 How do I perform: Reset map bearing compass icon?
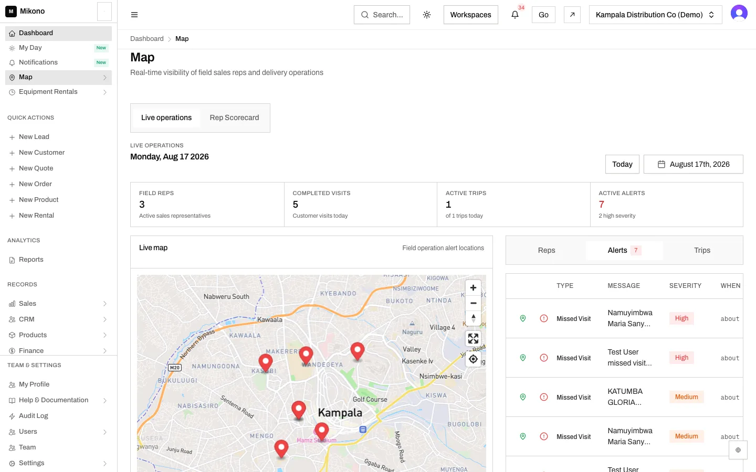click(473, 318)
